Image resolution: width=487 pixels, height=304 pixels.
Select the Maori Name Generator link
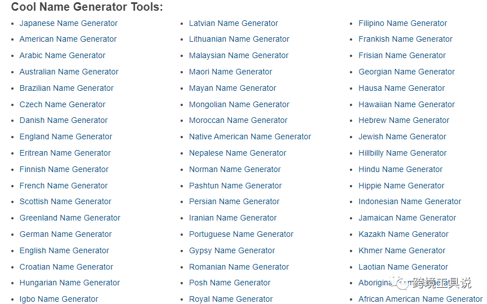pyautogui.click(x=230, y=72)
